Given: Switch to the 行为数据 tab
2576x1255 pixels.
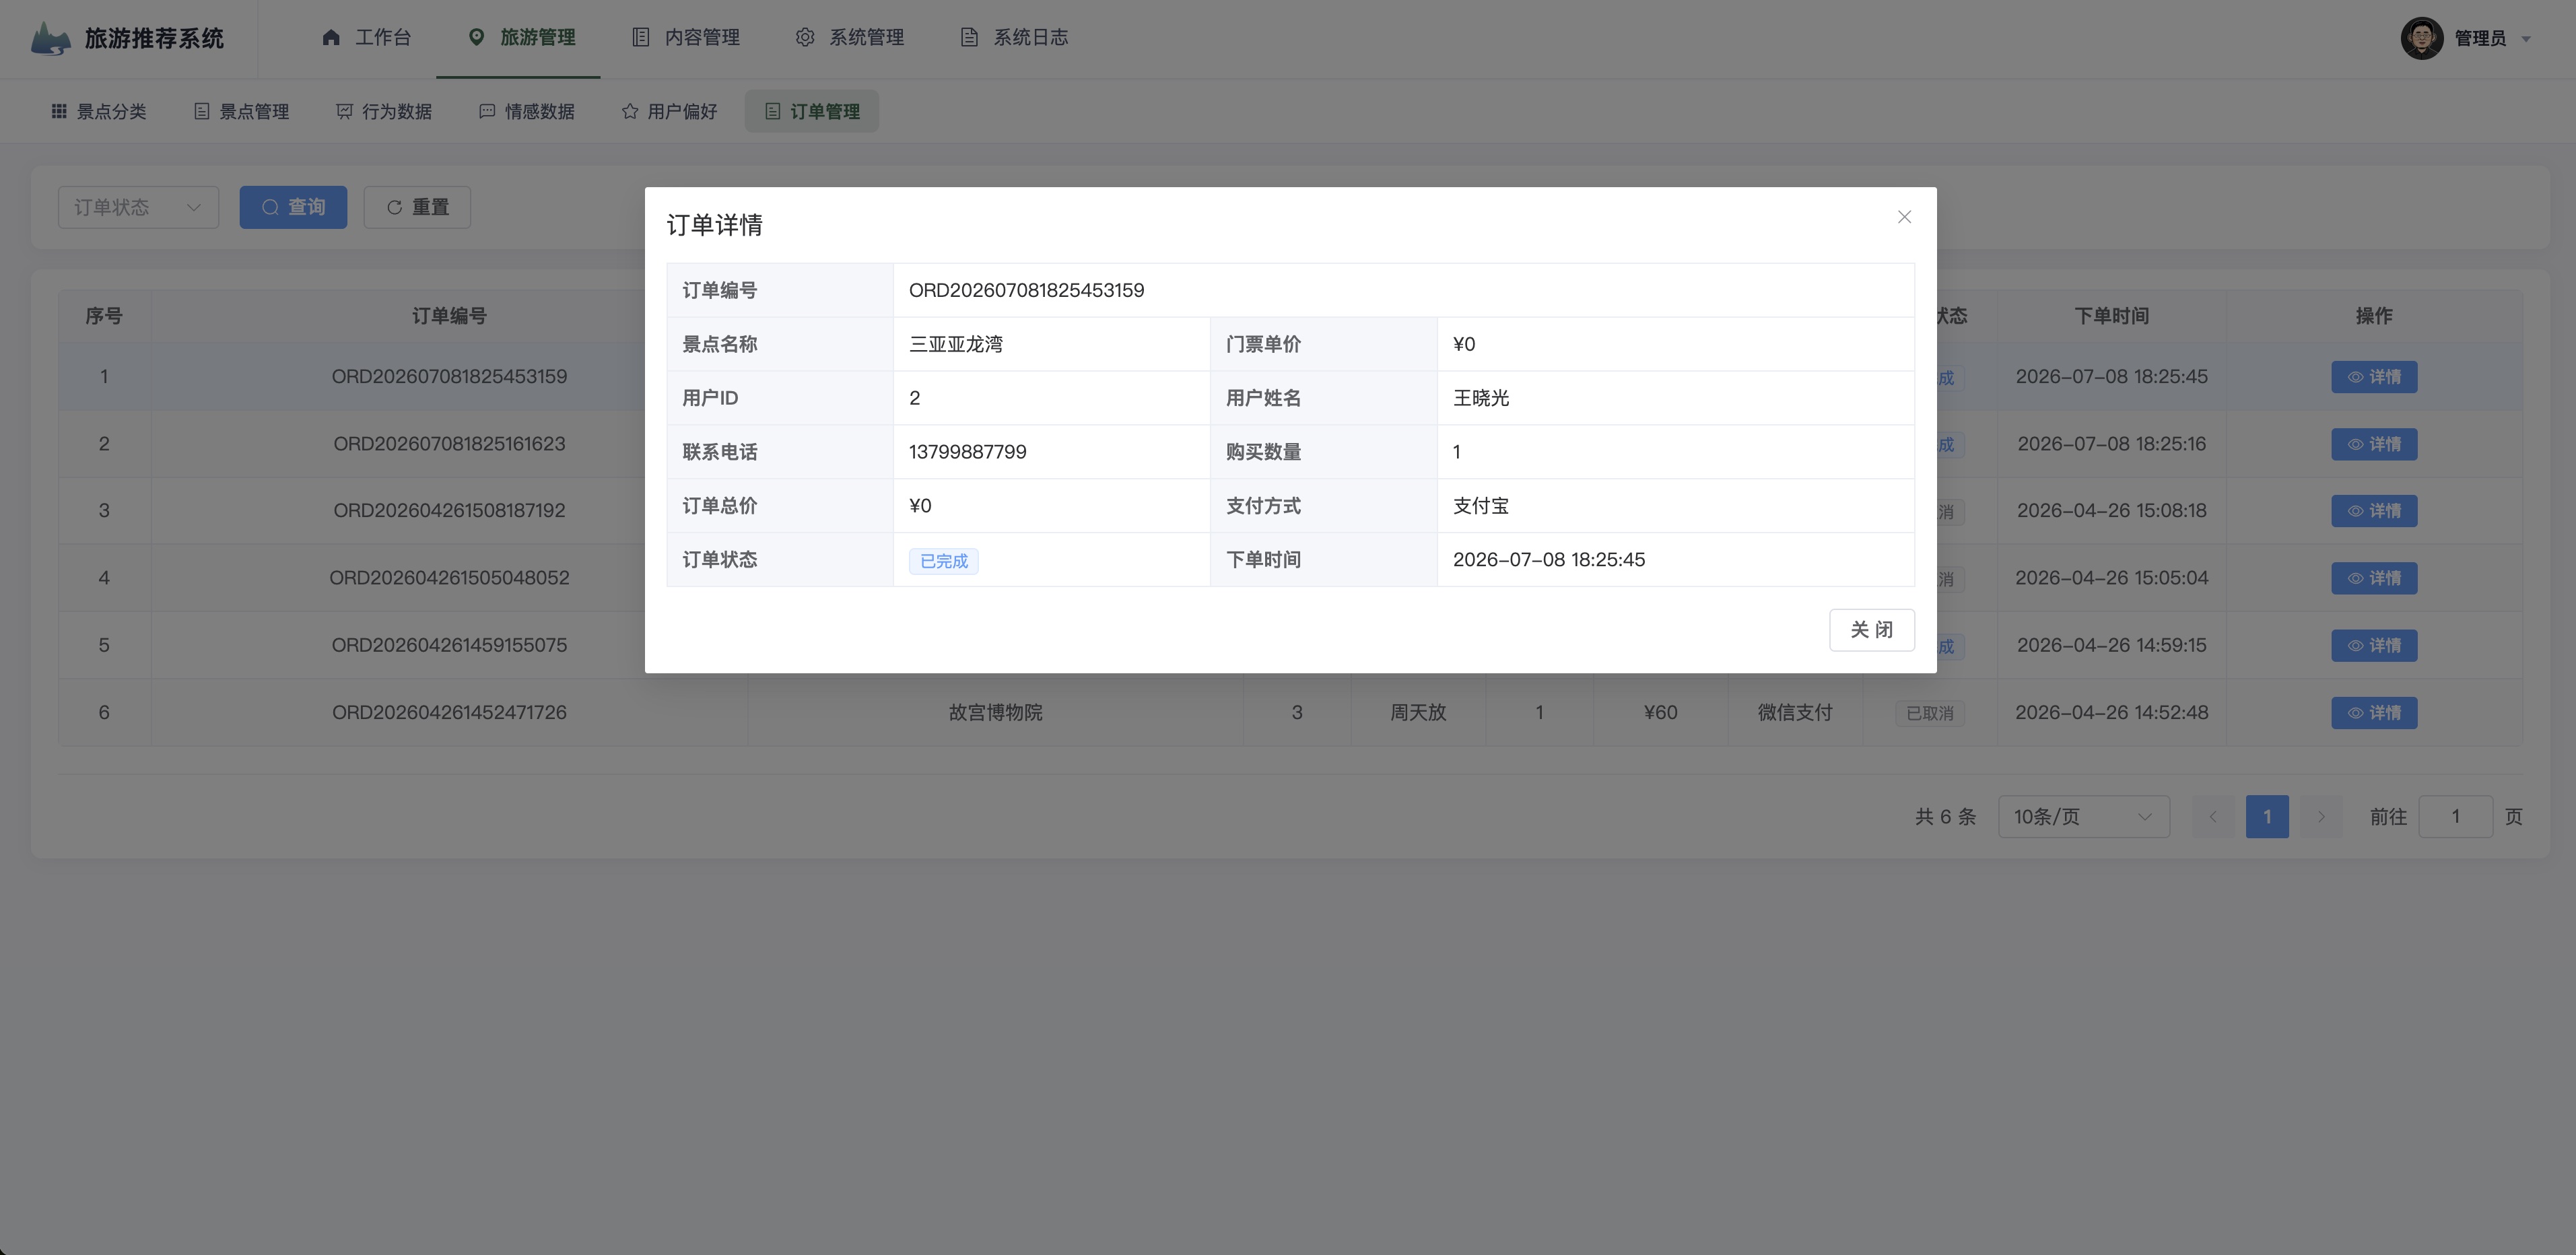Looking at the screenshot, I should click(384, 111).
